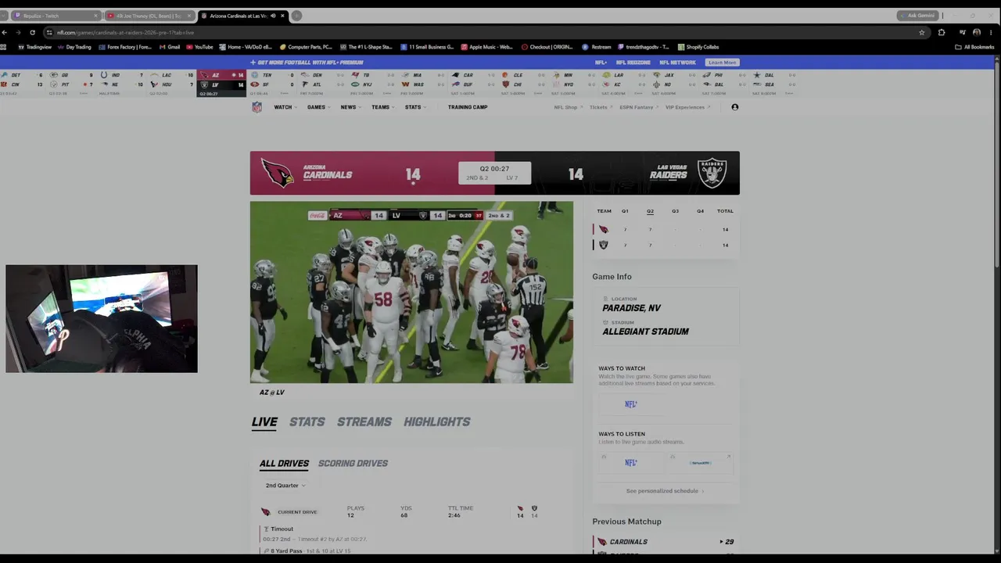Open the ESPN Fantasy link
This screenshot has width=1001, height=563.
(637, 107)
